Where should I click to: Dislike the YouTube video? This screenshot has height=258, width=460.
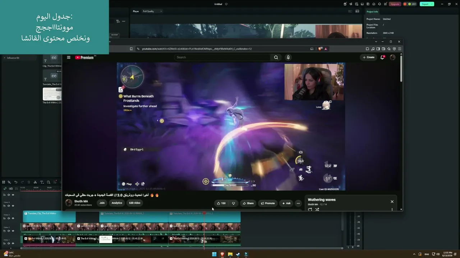pos(234,203)
